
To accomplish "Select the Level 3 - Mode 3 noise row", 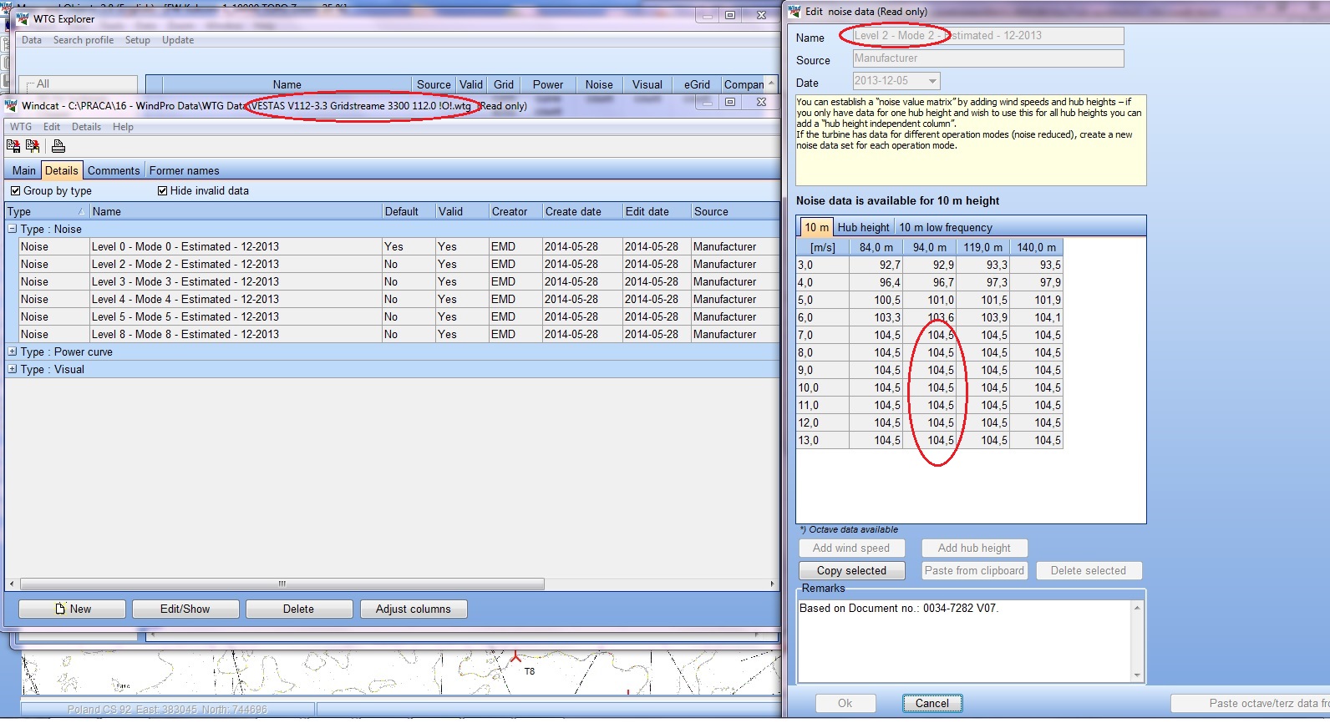I will [185, 282].
